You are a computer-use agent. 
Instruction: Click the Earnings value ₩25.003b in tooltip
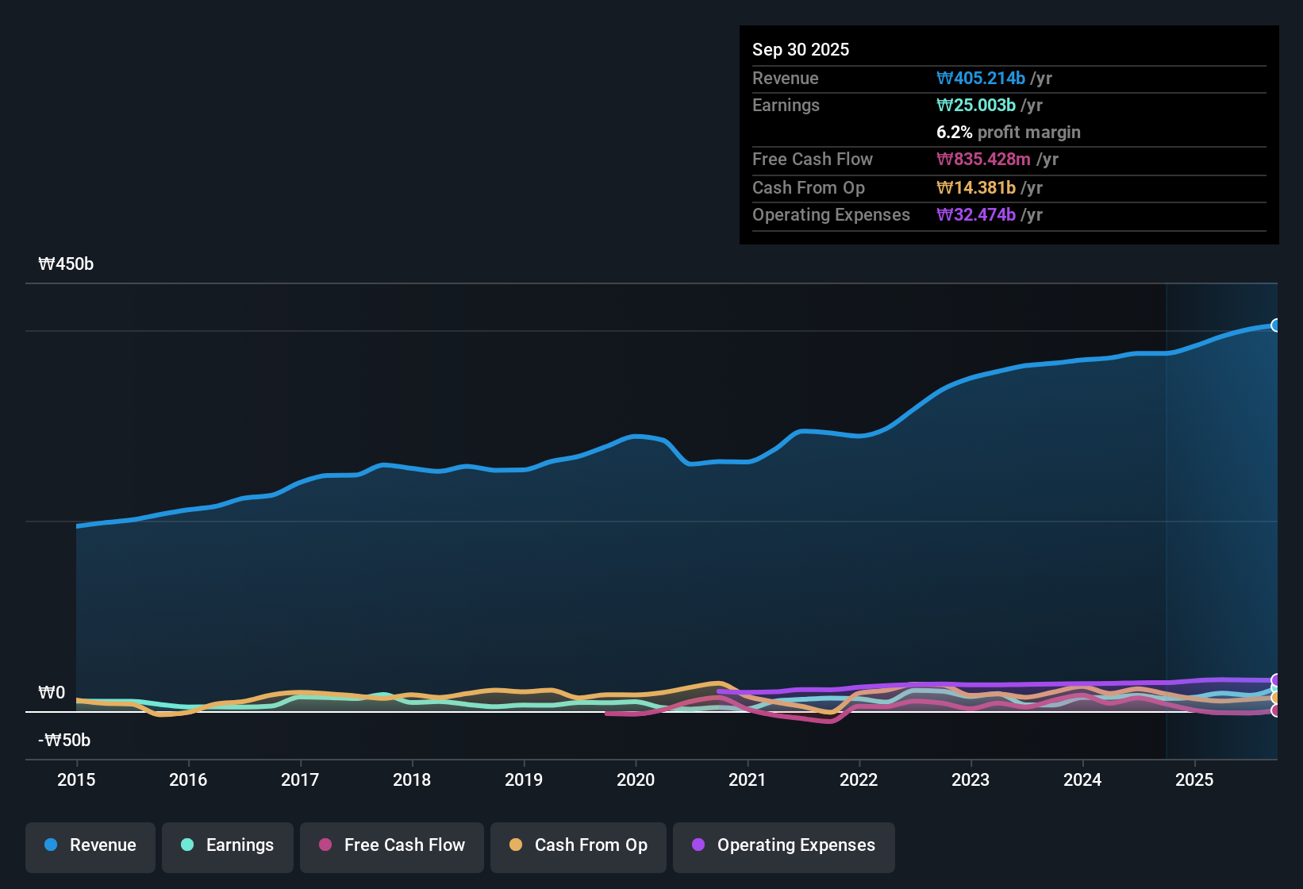976,105
